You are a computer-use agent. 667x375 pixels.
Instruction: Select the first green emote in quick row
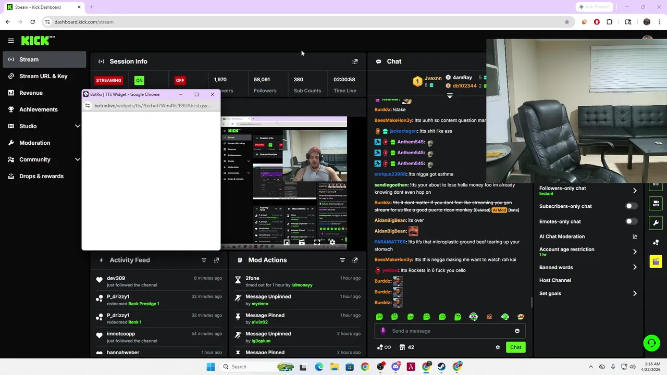pyautogui.click(x=379, y=317)
